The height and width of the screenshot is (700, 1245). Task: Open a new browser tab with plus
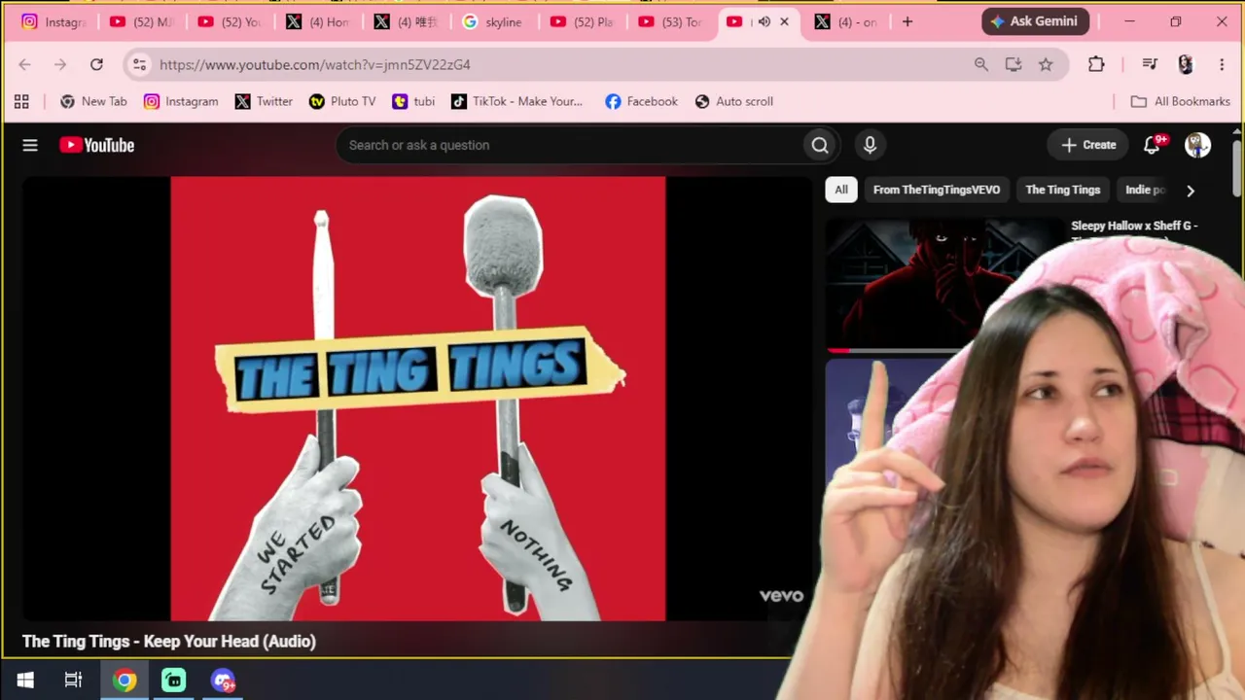click(x=907, y=21)
